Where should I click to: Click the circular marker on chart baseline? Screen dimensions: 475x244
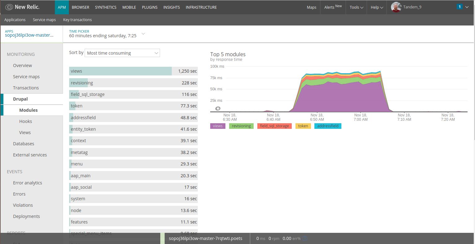pos(218,108)
